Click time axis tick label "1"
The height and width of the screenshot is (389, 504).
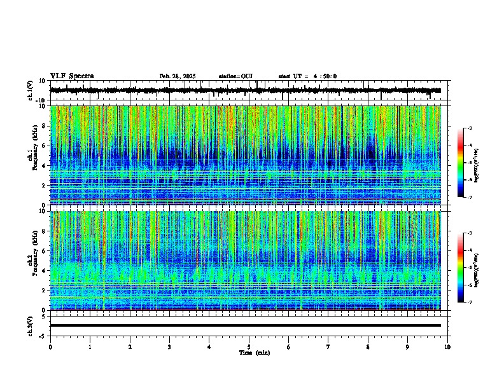click(x=90, y=347)
